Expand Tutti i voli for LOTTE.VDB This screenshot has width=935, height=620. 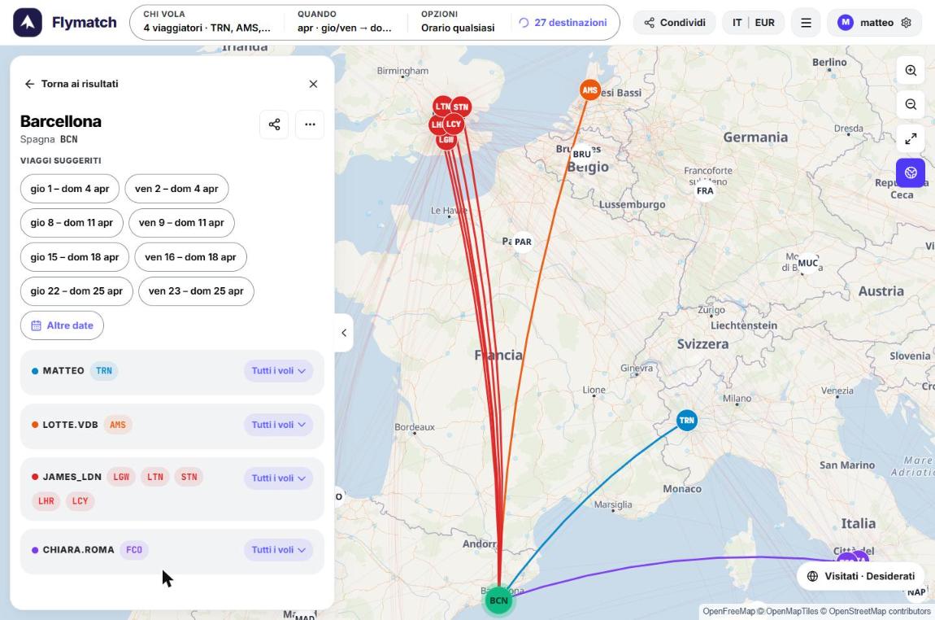(279, 425)
